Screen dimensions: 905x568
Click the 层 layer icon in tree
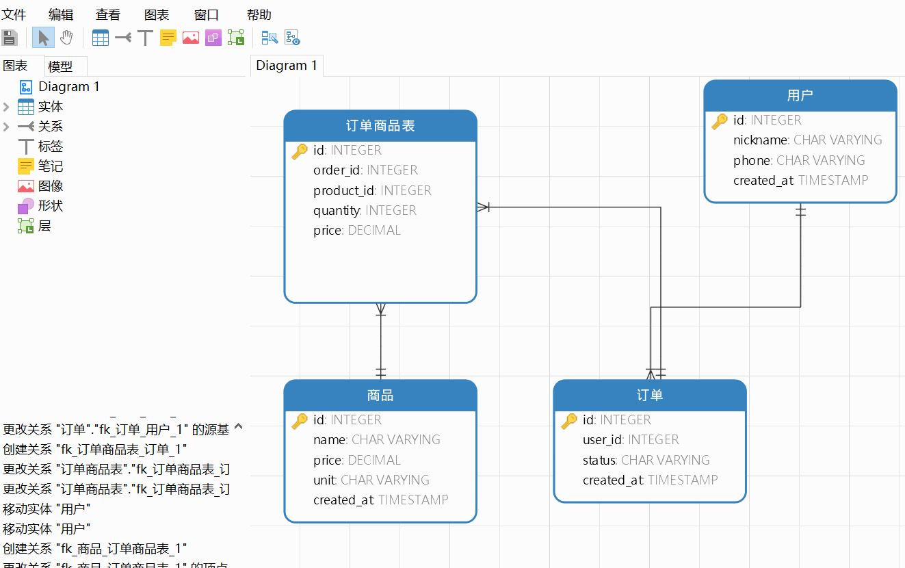(26, 226)
